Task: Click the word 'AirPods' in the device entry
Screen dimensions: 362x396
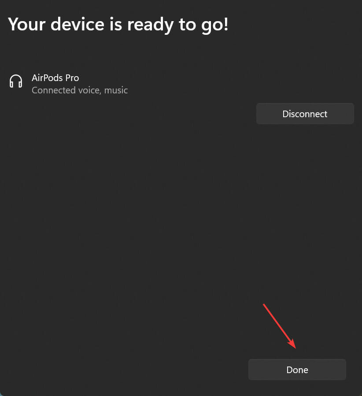Action: point(47,78)
